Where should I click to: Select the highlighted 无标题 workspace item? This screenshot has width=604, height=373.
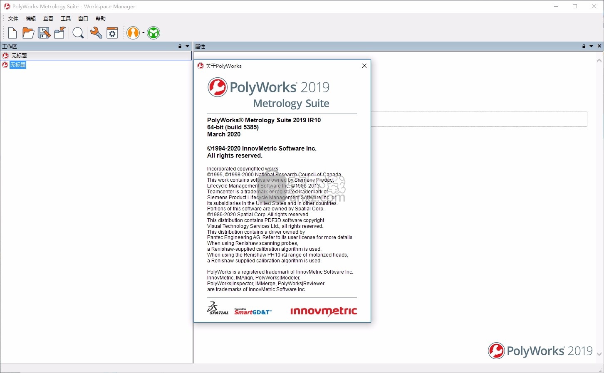(x=18, y=65)
